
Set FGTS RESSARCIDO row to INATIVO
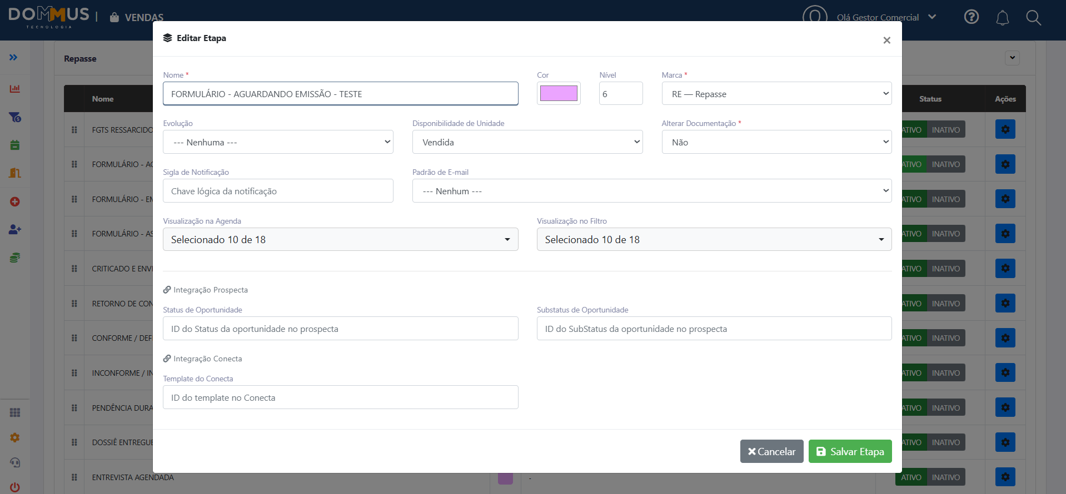click(x=946, y=130)
